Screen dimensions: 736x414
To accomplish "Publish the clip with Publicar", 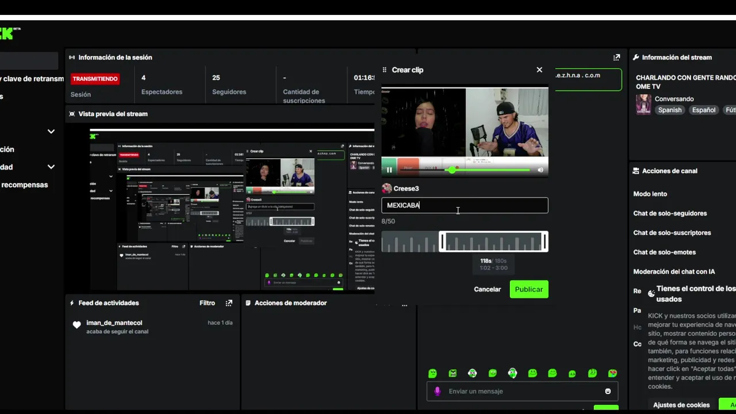I will coord(529,289).
